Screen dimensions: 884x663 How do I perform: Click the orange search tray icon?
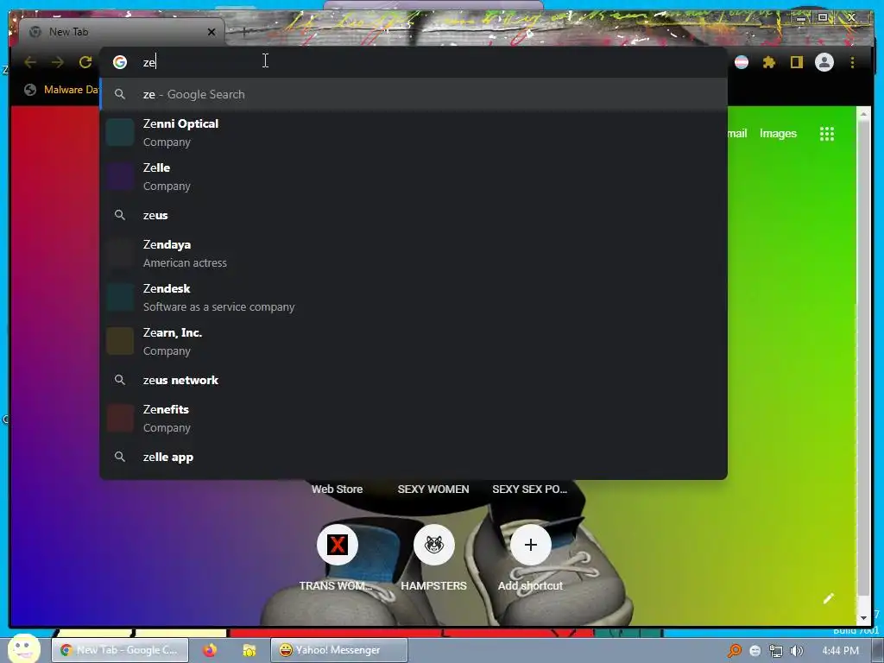[x=734, y=651]
